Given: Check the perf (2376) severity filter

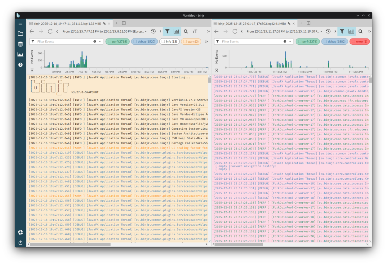Looking at the screenshot, I should click(x=308, y=42).
